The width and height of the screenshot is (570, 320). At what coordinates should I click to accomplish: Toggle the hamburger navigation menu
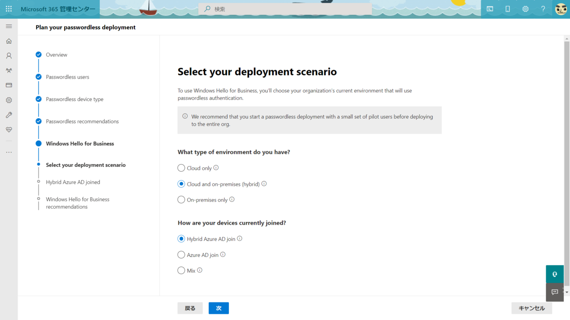(9, 26)
